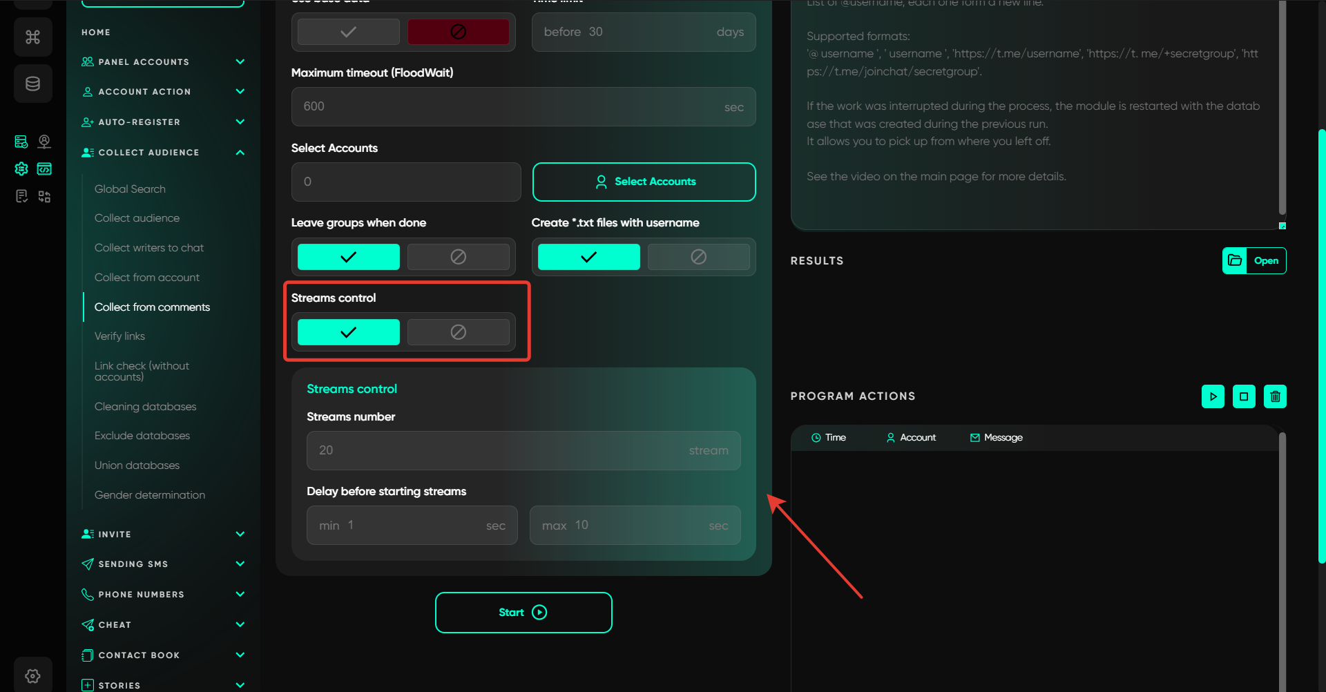Disable Streams control option
Image resolution: width=1326 pixels, height=692 pixels.
[458, 332]
